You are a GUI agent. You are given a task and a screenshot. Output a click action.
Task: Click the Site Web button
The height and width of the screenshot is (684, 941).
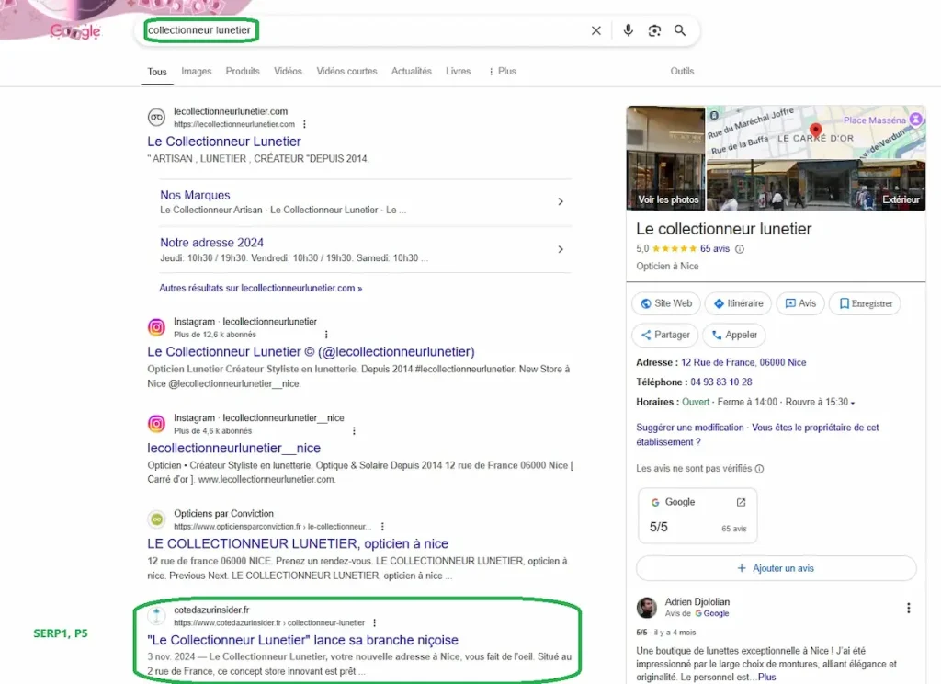pos(666,304)
